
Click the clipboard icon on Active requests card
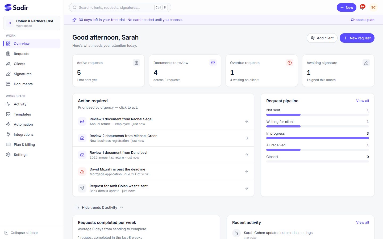[136, 63]
